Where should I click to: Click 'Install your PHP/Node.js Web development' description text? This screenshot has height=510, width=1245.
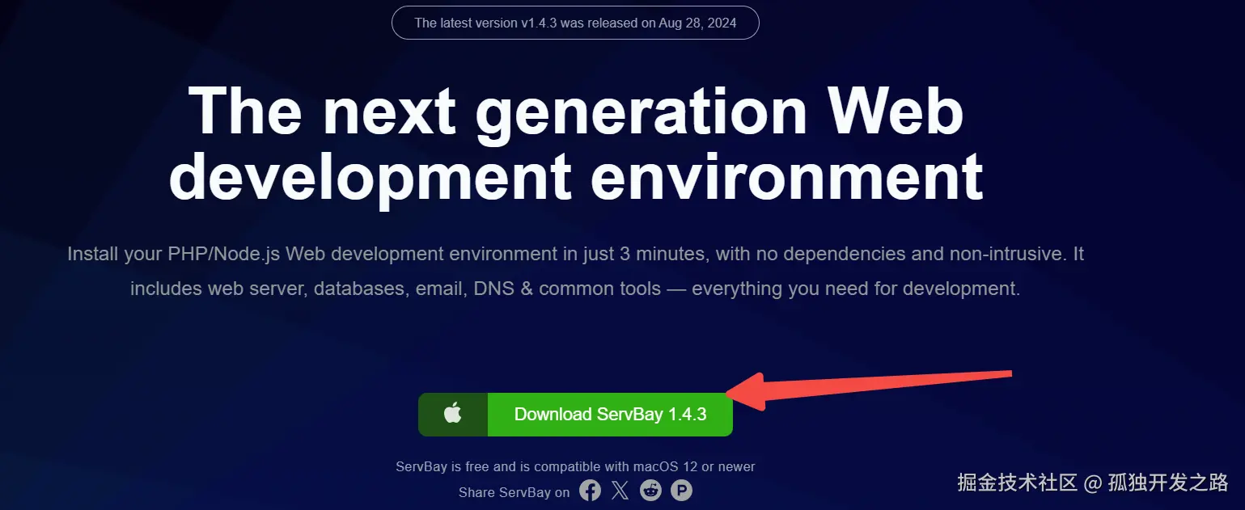point(575,254)
